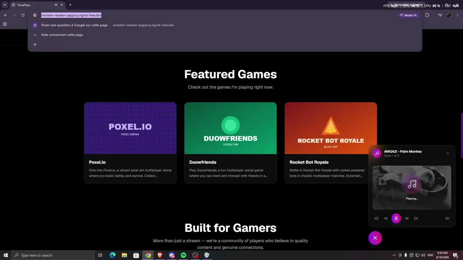
Task: Reload the page with refresh icon
Action: (x=23, y=15)
